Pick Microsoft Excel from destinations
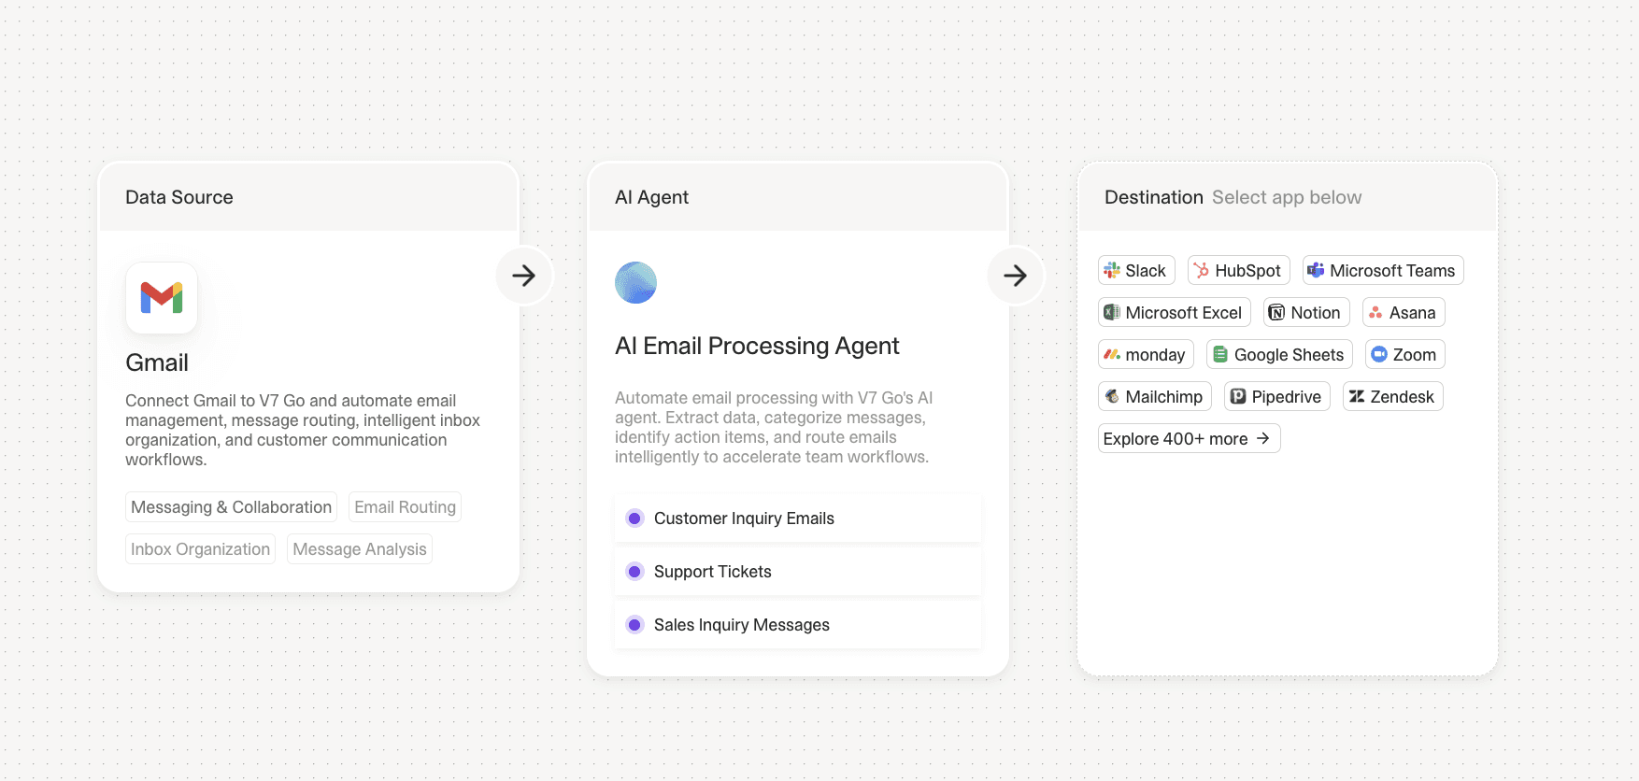Viewport: 1639px width, 781px height. pyautogui.click(x=1175, y=312)
